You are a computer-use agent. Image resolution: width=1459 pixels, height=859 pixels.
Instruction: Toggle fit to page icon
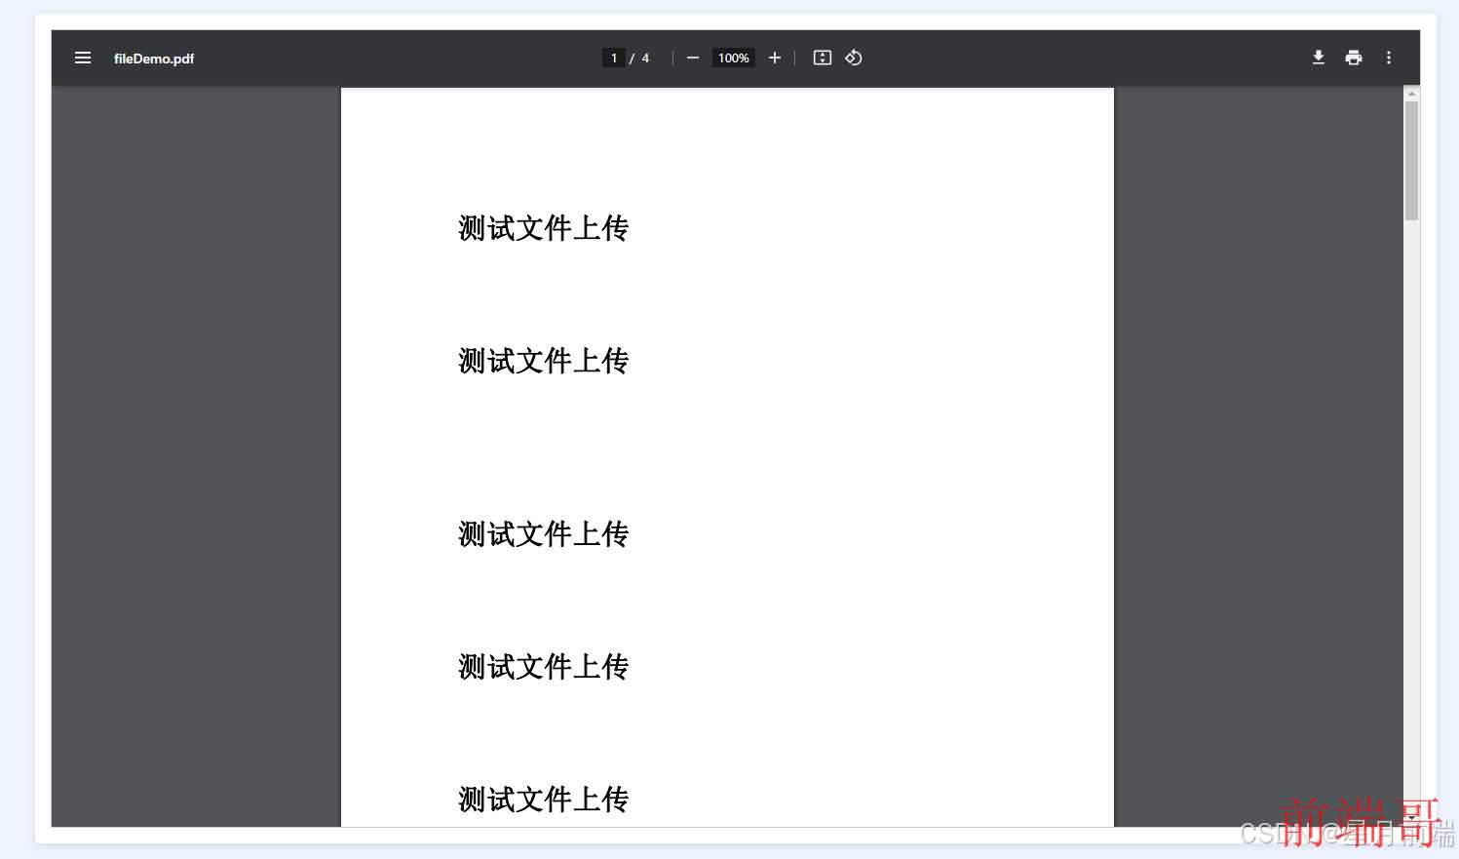[823, 58]
